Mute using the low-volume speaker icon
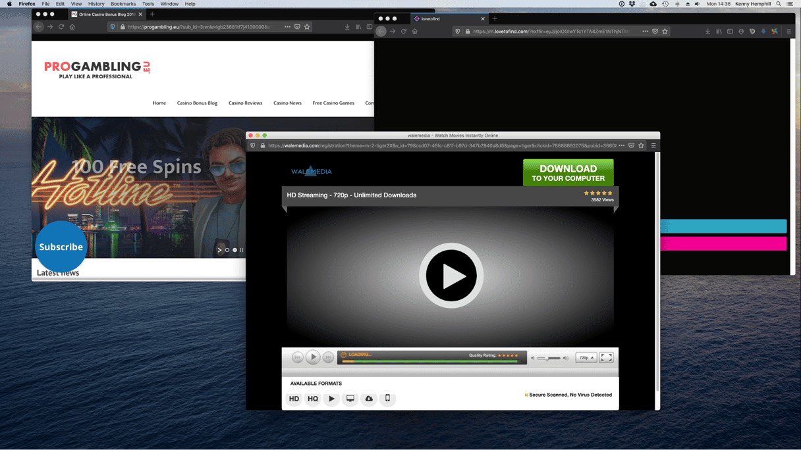This screenshot has height=450, width=801. [533, 359]
